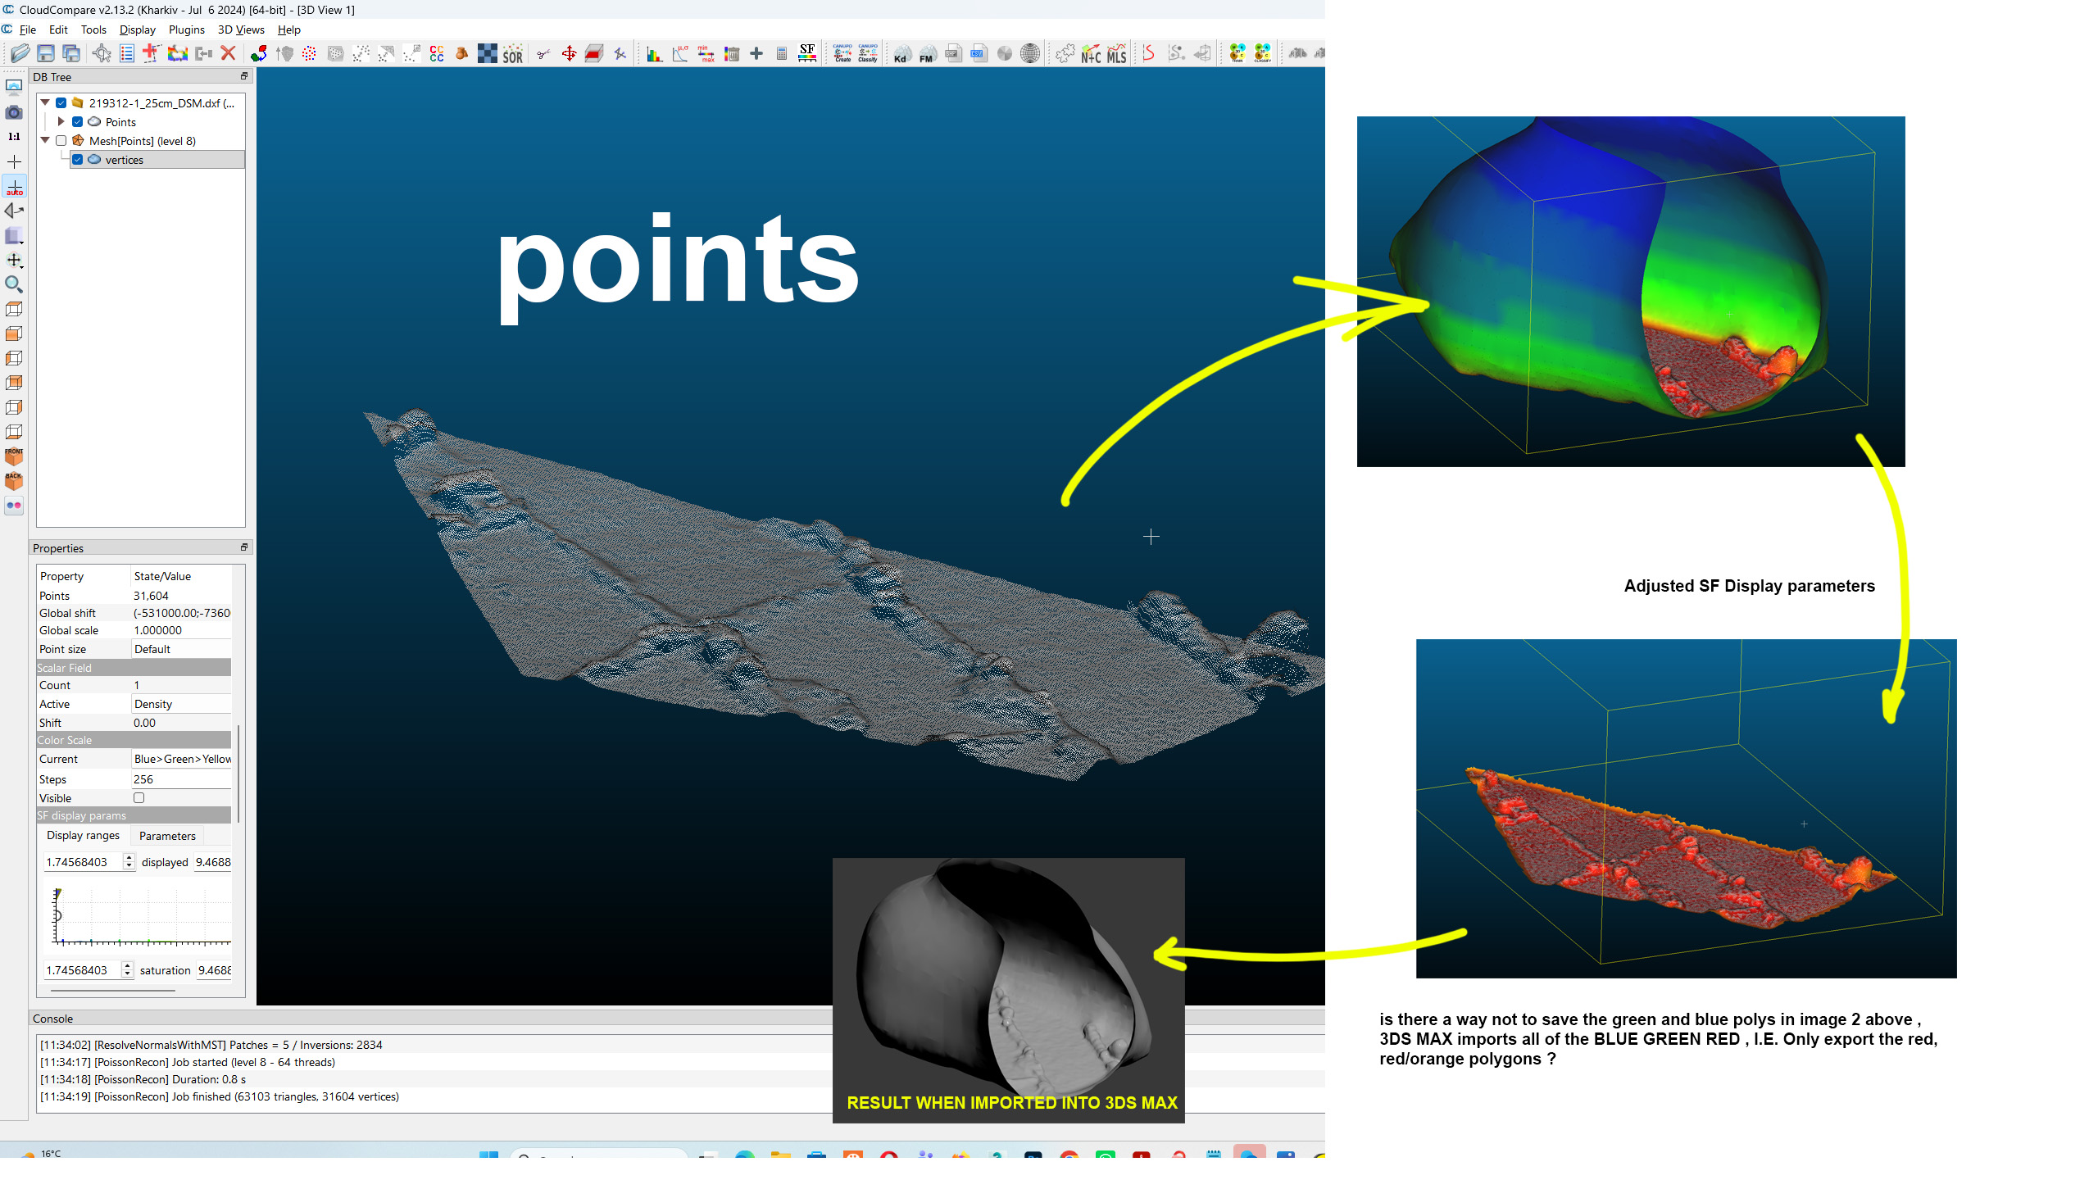The height and width of the screenshot is (1180, 2098).
Task: Click the Steps value 256 field
Action: click(181, 779)
